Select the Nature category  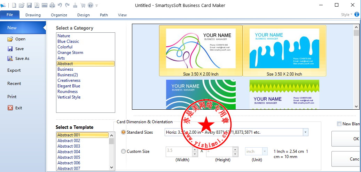click(x=64, y=36)
